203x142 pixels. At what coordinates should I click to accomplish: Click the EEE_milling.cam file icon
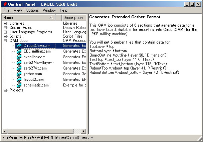tap(19, 51)
